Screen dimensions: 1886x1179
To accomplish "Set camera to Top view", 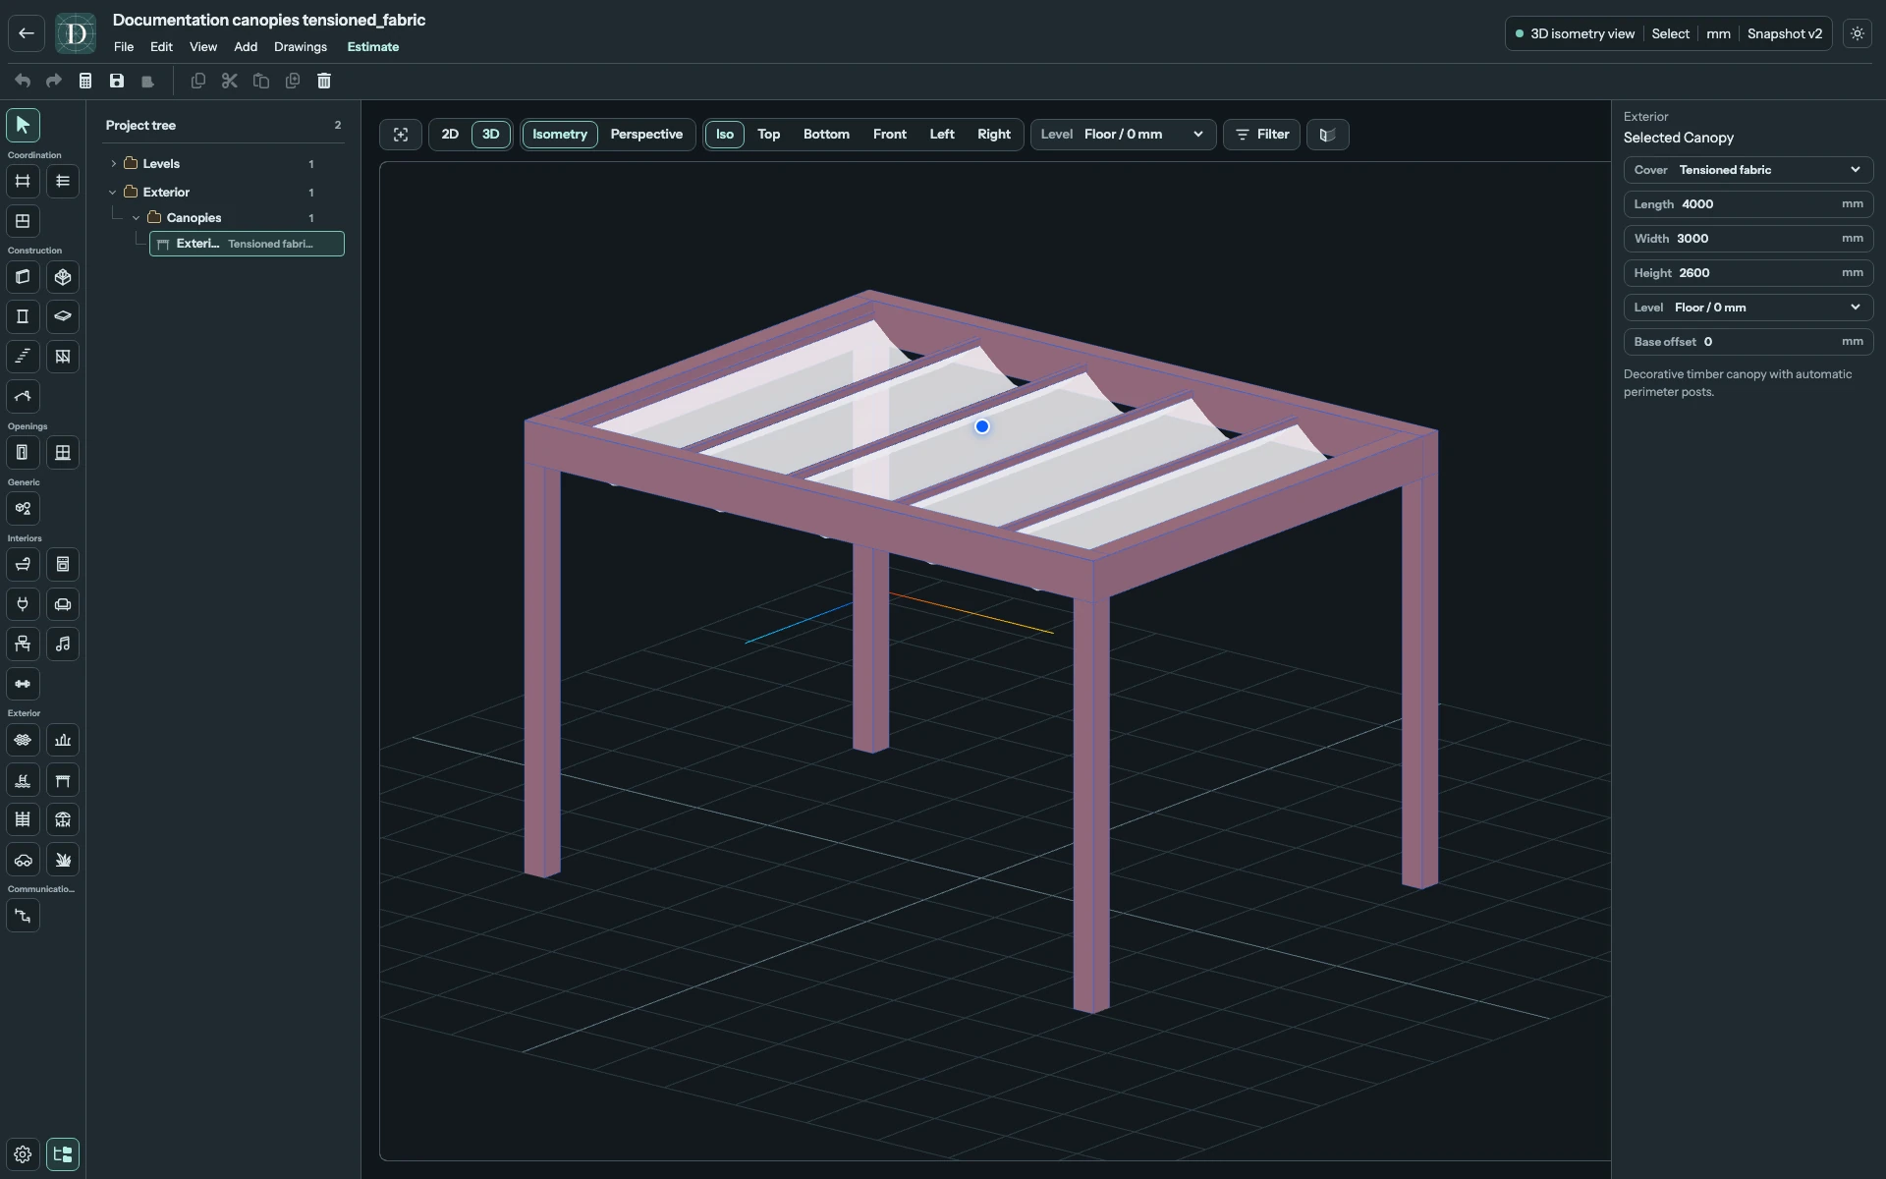I will pos(769,135).
